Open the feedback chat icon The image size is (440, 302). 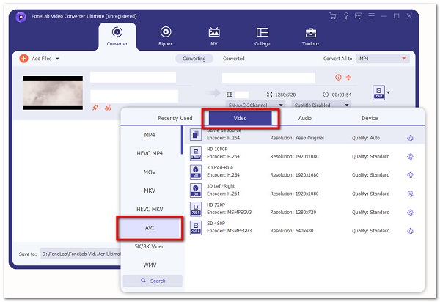pyautogui.click(x=359, y=16)
